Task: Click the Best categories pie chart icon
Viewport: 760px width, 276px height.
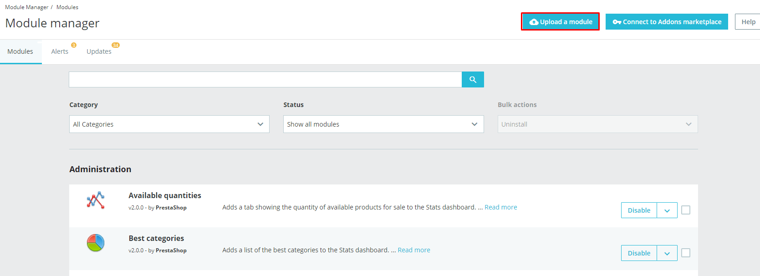Action: click(x=96, y=243)
